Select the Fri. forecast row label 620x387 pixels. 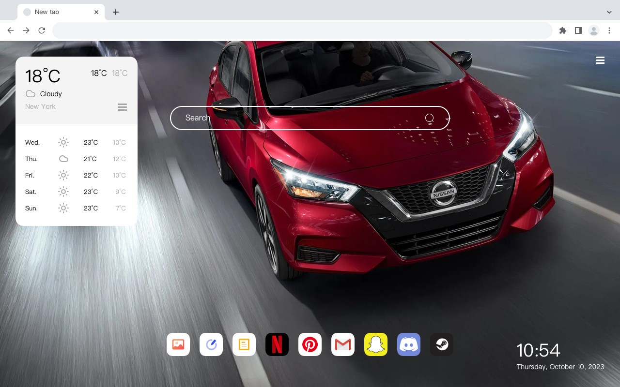(x=30, y=175)
